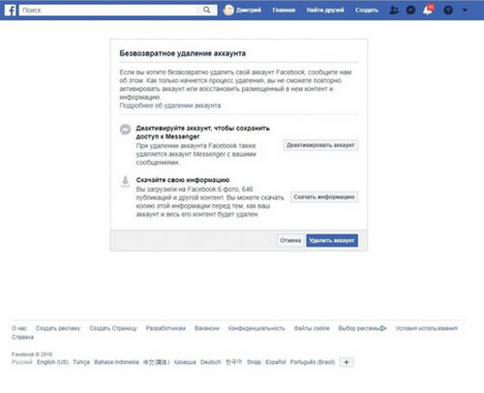Open the Файлы cookie footer link
This screenshot has width=484, height=393.
[312, 328]
